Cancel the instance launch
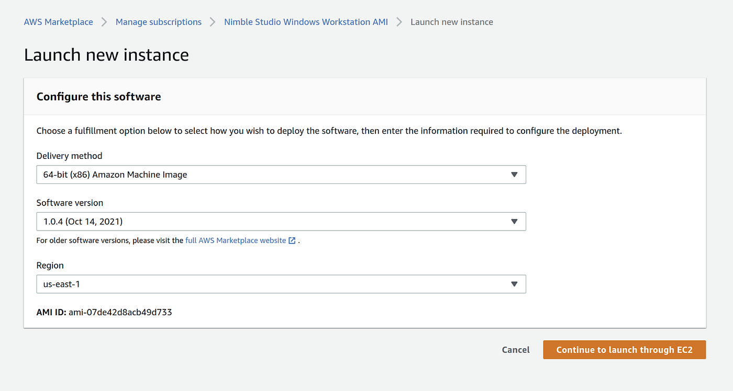This screenshot has height=391, width=733. pyautogui.click(x=516, y=350)
